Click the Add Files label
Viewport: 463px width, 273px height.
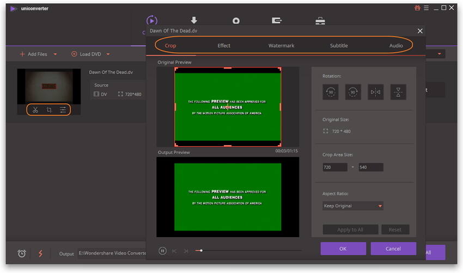click(x=37, y=54)
